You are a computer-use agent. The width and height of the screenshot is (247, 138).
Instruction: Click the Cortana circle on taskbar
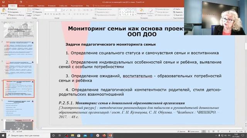pos(53,135)
